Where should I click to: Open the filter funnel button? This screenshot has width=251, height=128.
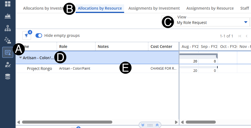point(26,36)
